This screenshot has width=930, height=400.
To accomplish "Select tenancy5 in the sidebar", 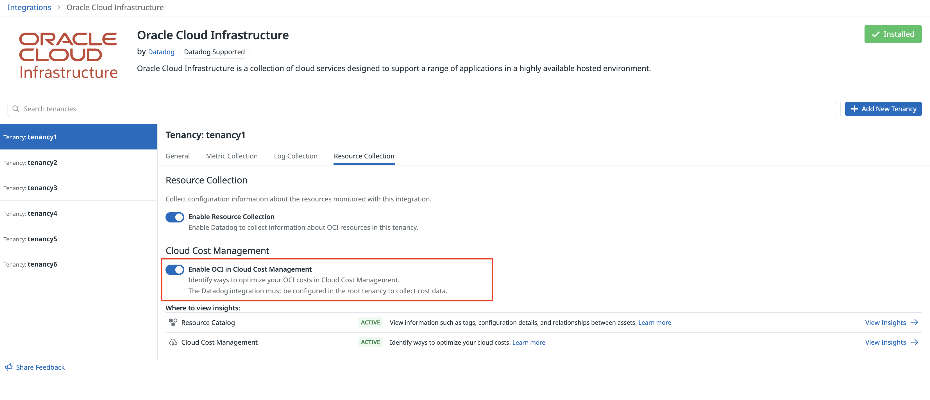I will (x=79, y=239).
